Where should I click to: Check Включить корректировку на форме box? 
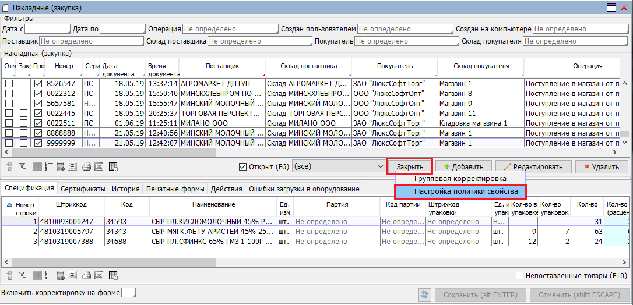tap(130, 292)
